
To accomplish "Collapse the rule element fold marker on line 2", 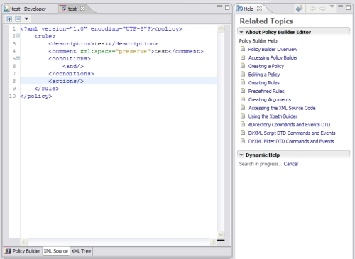I will point(18,36).
